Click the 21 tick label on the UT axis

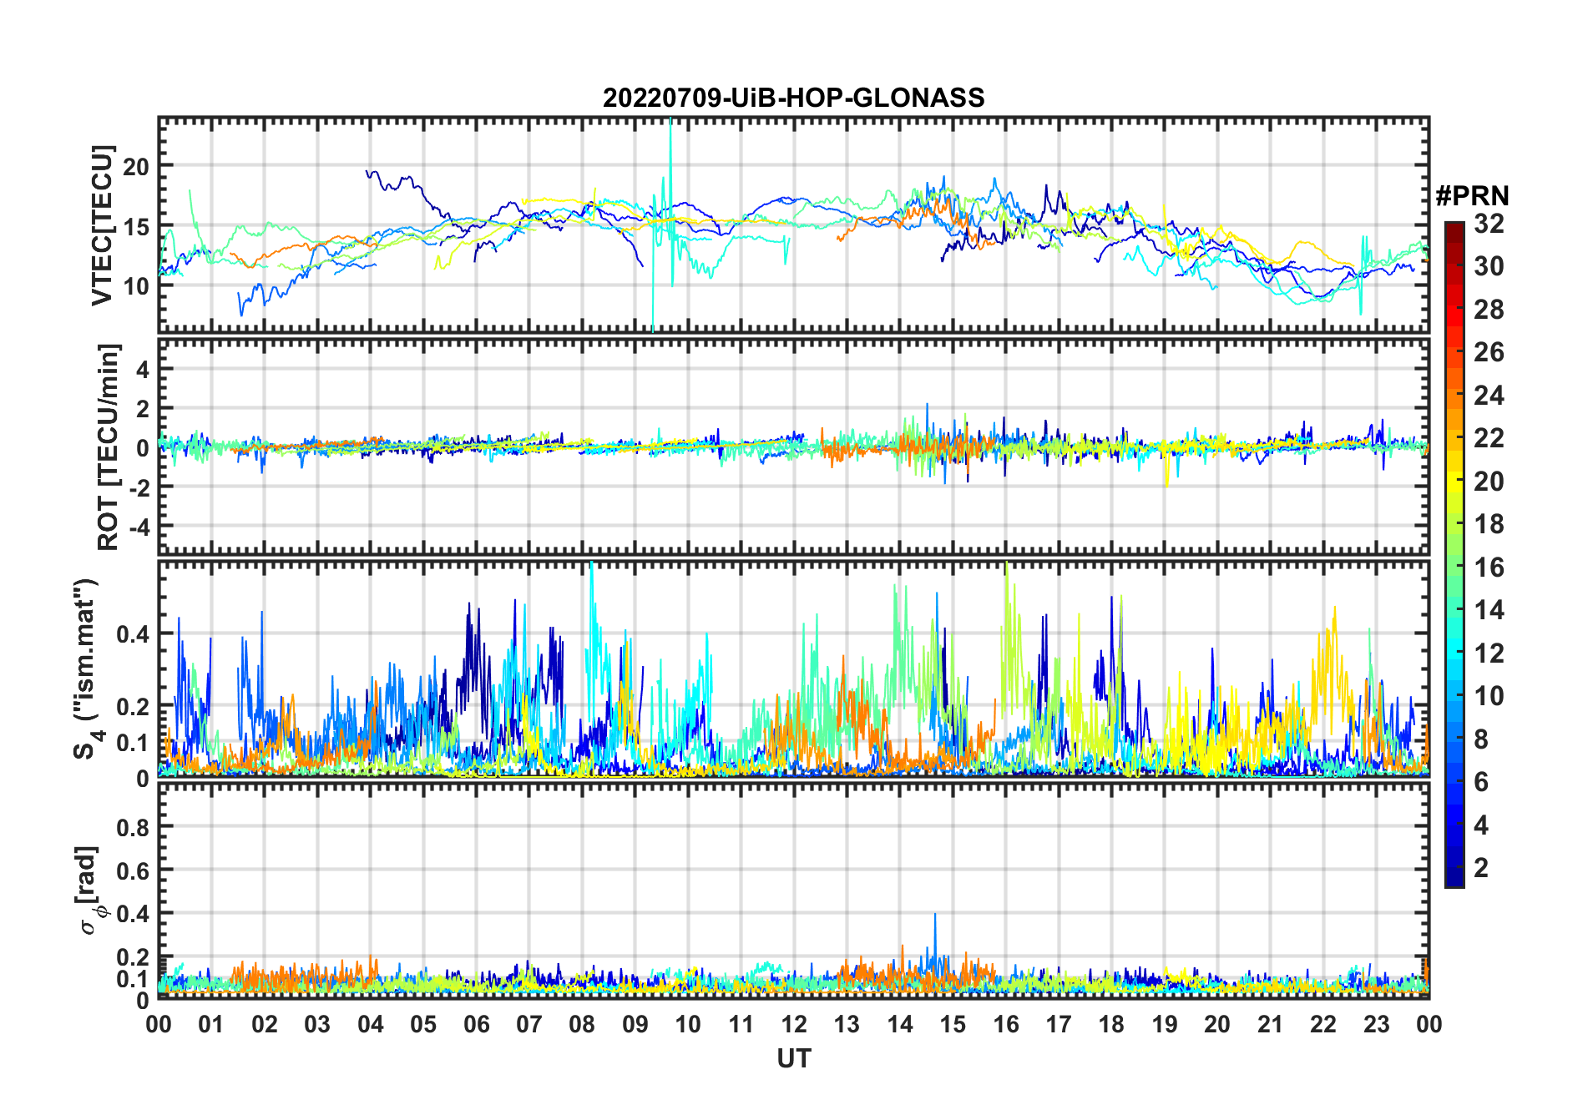tap(1271, 1024)
